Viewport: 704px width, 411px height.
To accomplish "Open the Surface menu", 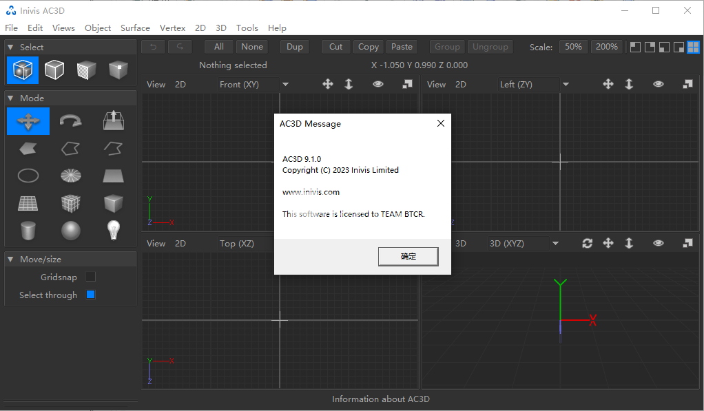I will (x=135, y=28).
